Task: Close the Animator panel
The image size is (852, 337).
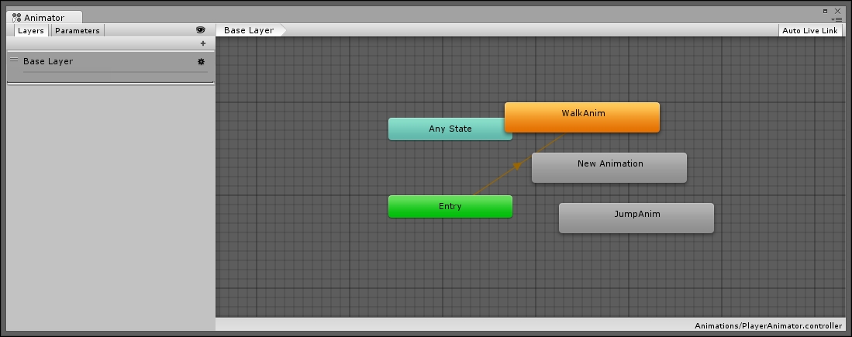Action: 837,10
